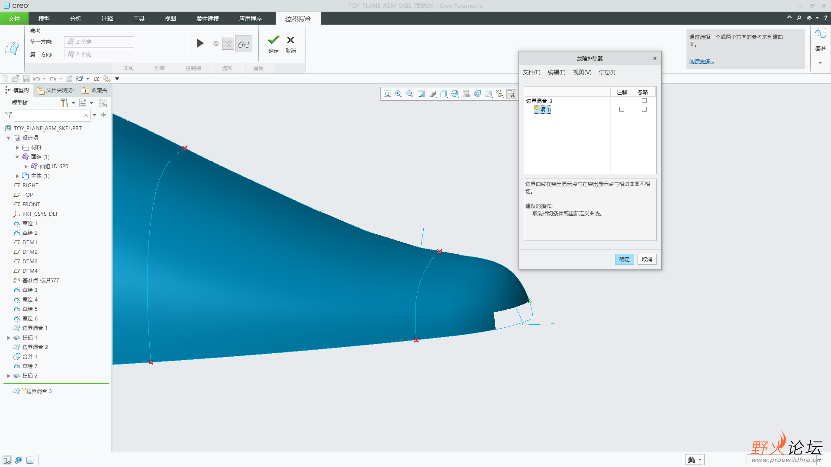Open the model tree settings hammer icon

[64, 103]
